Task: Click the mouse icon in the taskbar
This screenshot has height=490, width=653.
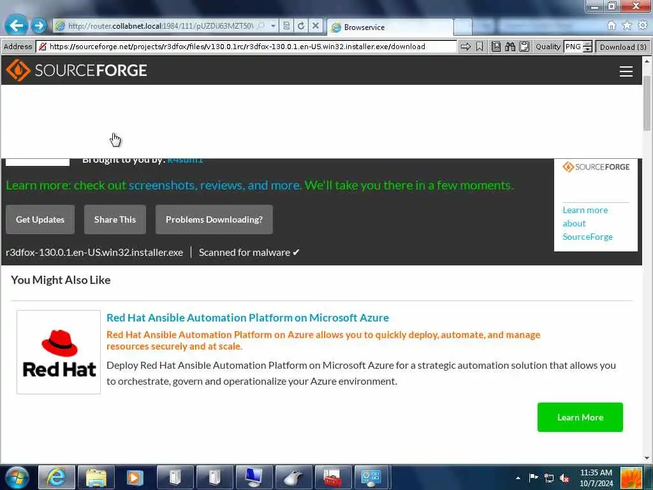Action: tap(293, 477)
